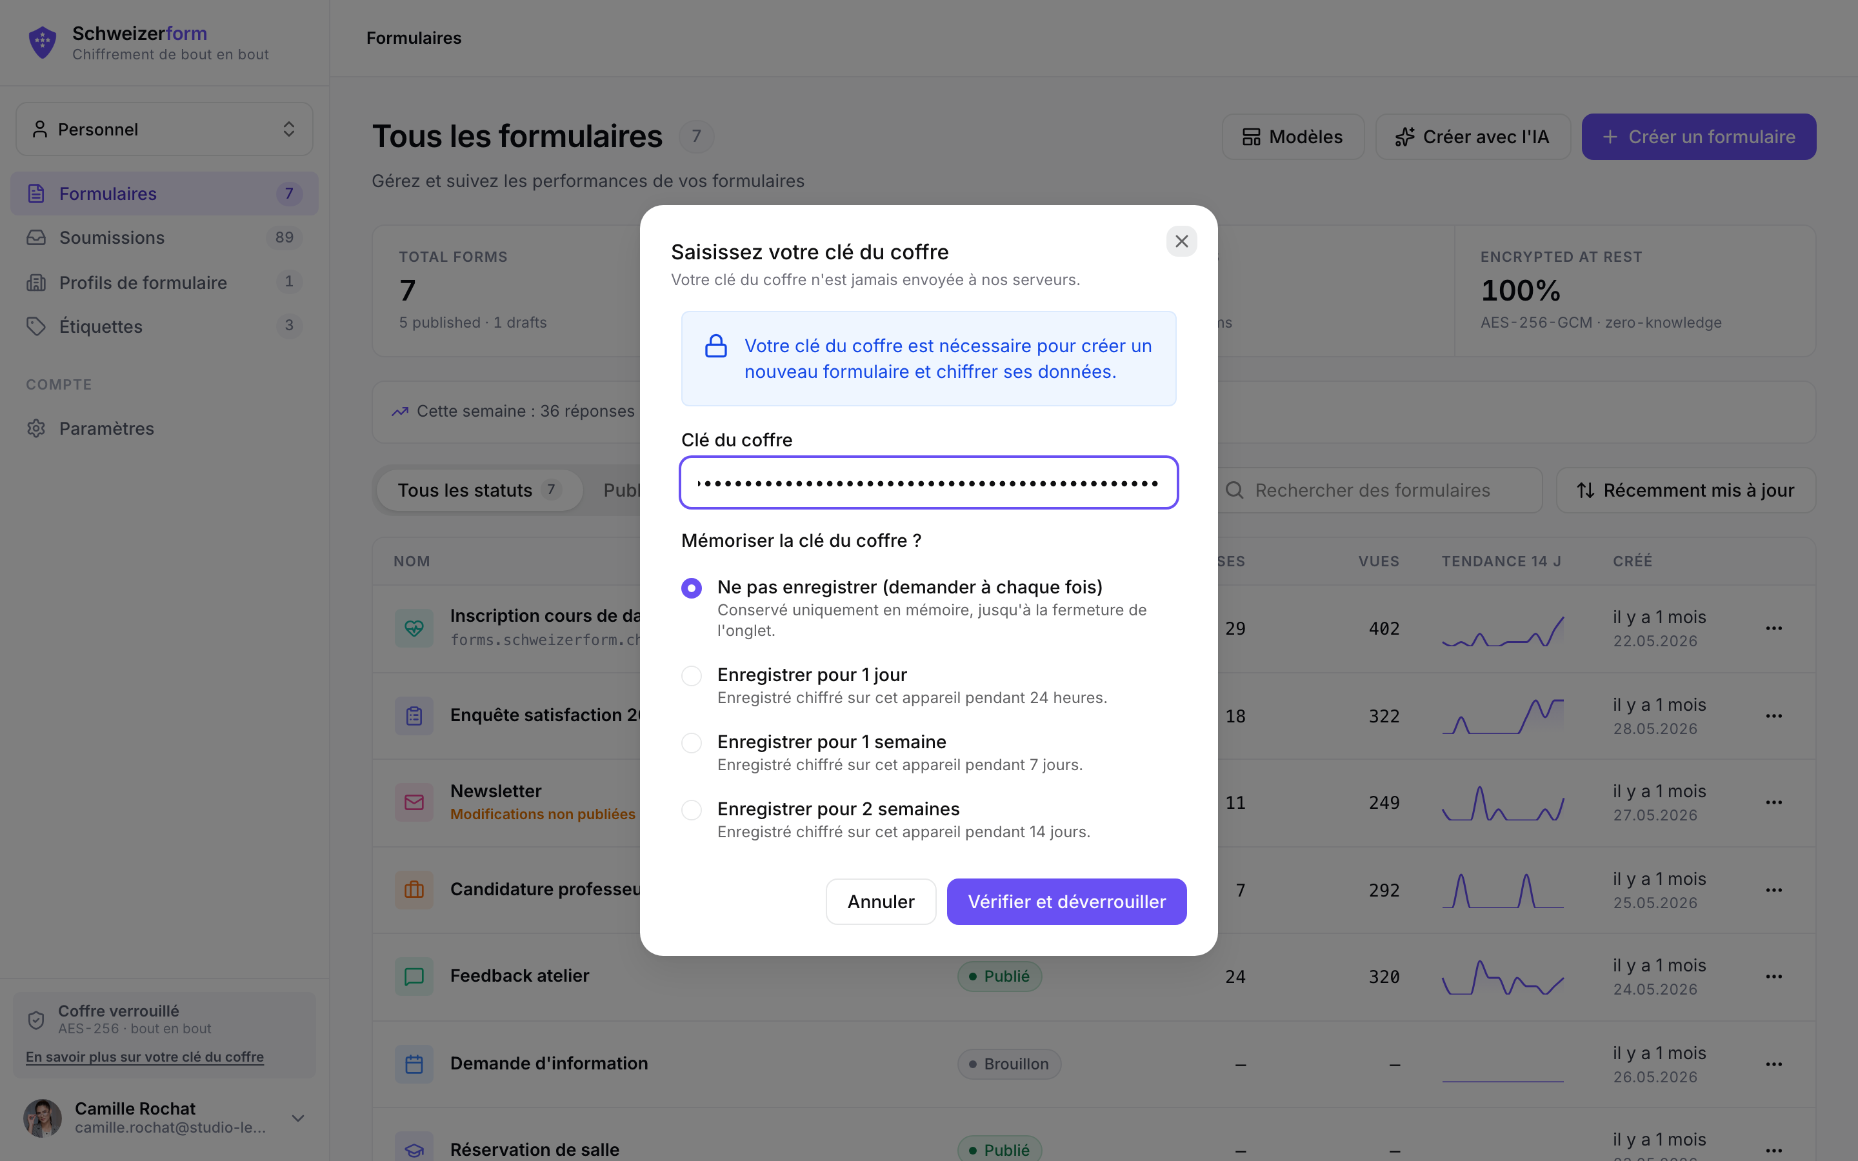Select Enregistrer pour 1 jour

[691, 676]
